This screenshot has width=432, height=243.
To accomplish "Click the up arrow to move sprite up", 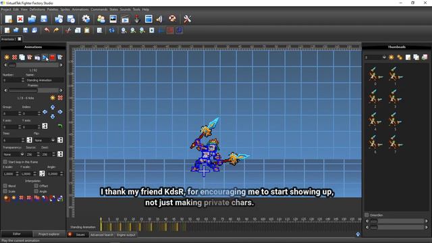I will pos(53,107).
